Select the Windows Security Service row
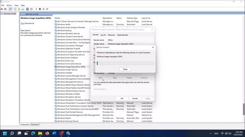 tap(103, 121)
